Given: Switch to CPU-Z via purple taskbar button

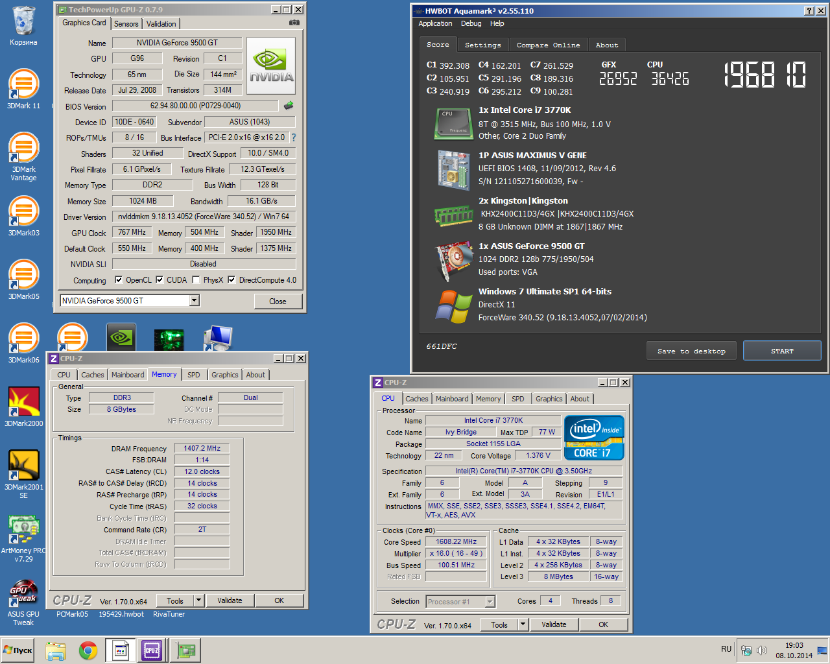Looking at the screenshot, I should (x=152, y=650).
